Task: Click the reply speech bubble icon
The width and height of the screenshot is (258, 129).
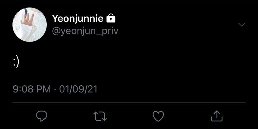Action: tap(42, 116)
